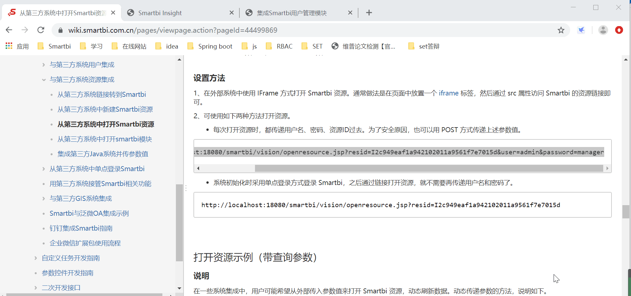
Task: Open Smartbi与泛微OA集成示例 page
Action: tap(89, 213)
